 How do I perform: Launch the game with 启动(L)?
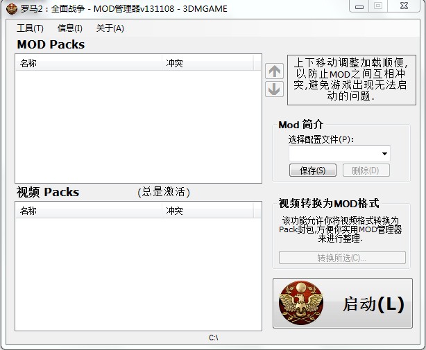343,303
